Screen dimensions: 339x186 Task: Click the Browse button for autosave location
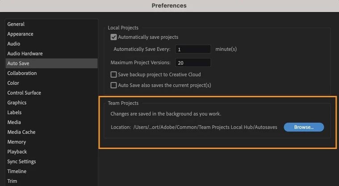[304, 127]
